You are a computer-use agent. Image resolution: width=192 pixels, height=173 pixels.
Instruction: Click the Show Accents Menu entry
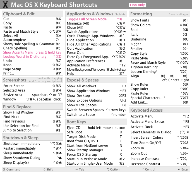(18, 52)
